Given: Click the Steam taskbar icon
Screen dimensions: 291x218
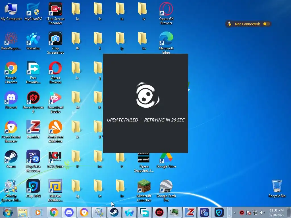Looking at the screenshot, I should (114, 212).
